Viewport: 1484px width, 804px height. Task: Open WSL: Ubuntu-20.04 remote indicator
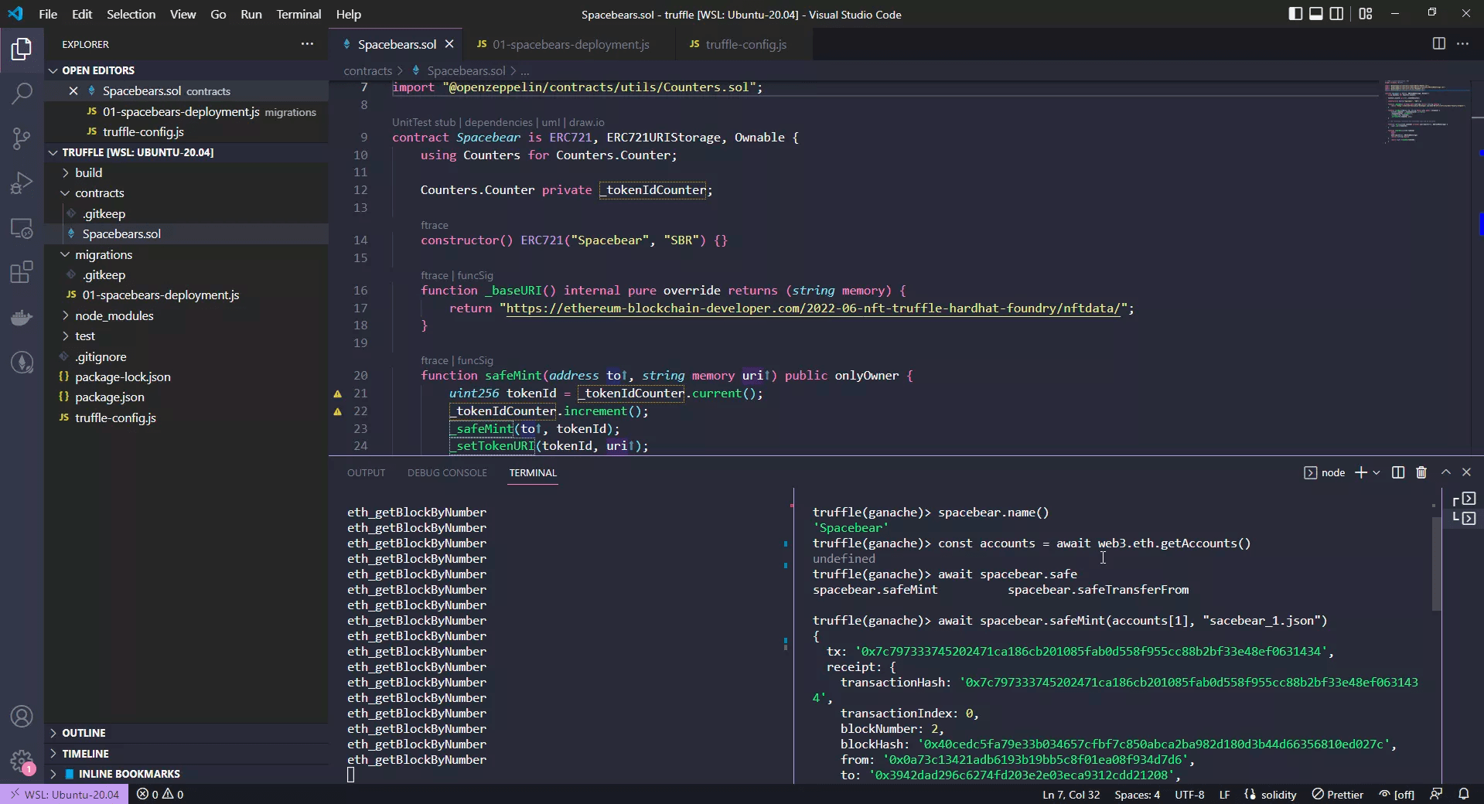coord(65,794)
